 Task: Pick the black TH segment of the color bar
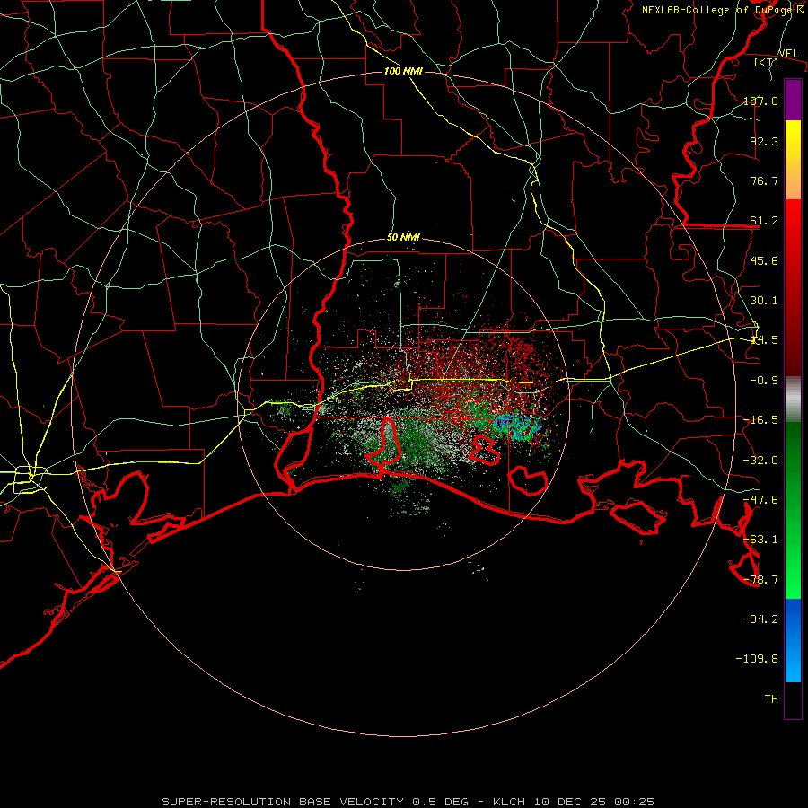pos(793,700)
